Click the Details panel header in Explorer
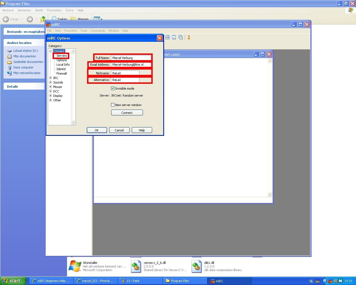The image size is (356, 285). (x=24, y=87)
